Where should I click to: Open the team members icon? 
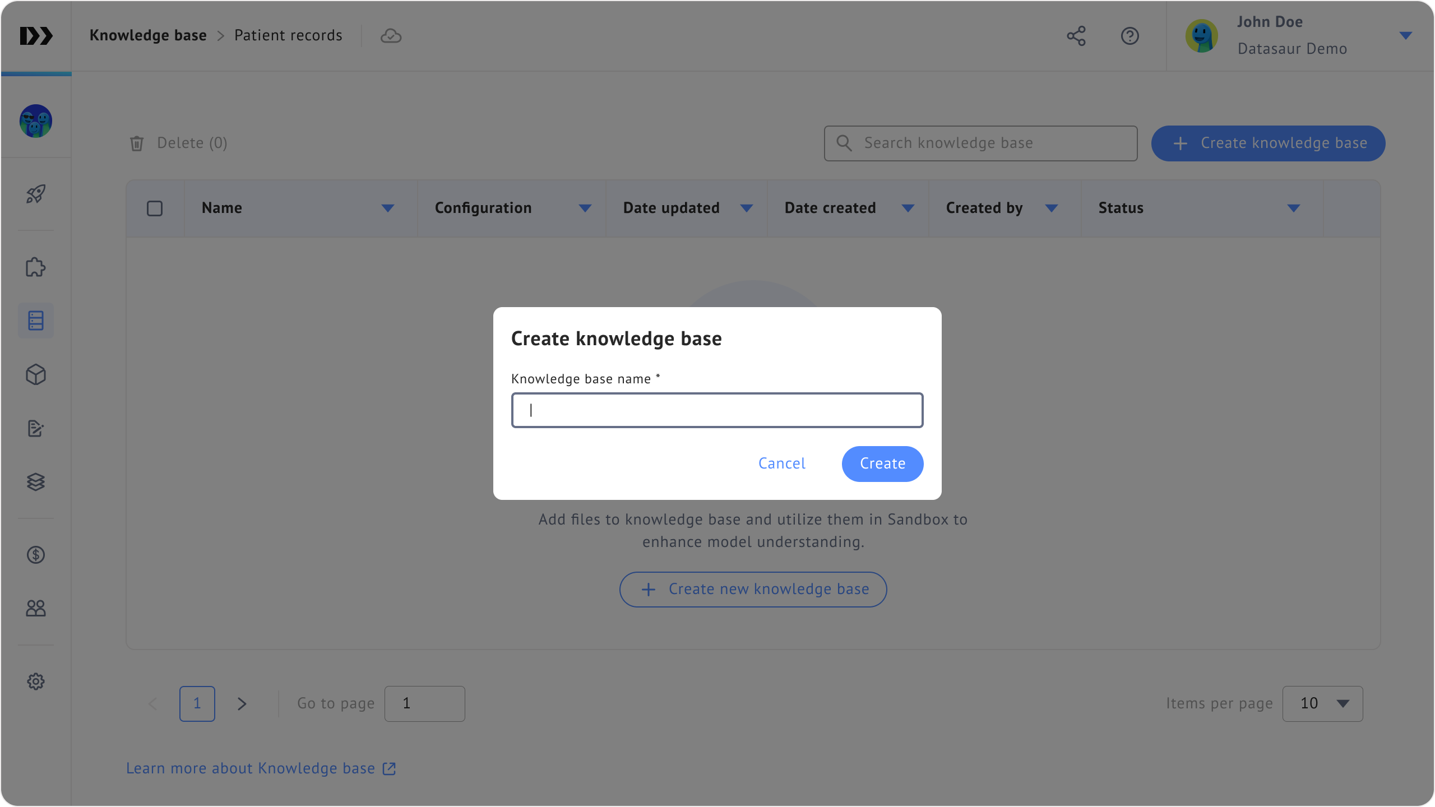[x=36, y=608]
